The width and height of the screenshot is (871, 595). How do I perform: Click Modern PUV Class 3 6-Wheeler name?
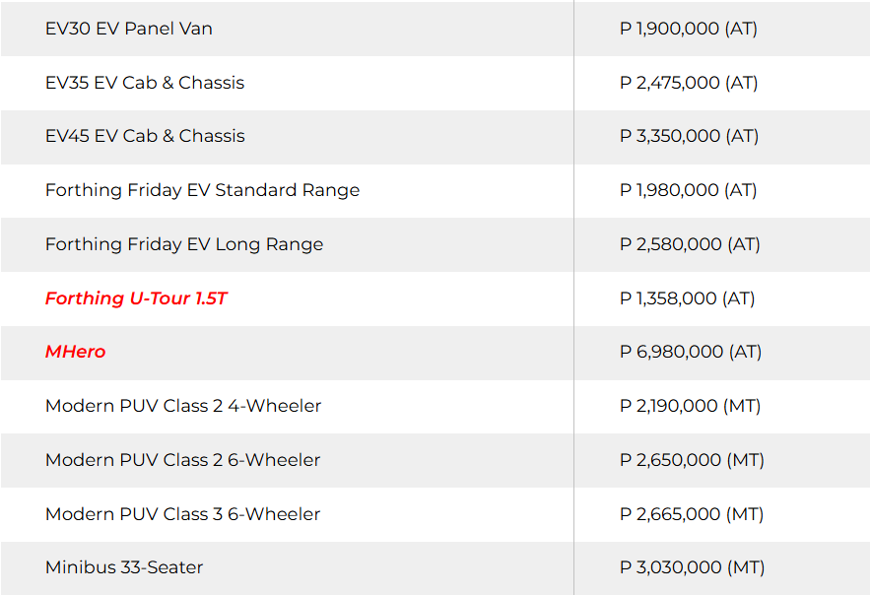point(183,514)
